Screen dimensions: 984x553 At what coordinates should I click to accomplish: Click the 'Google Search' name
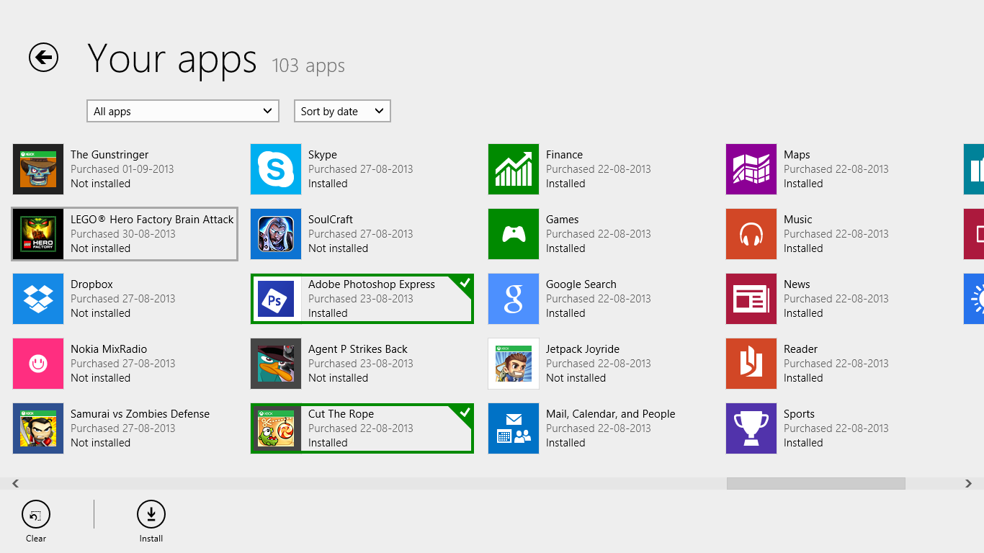[581, 284]
